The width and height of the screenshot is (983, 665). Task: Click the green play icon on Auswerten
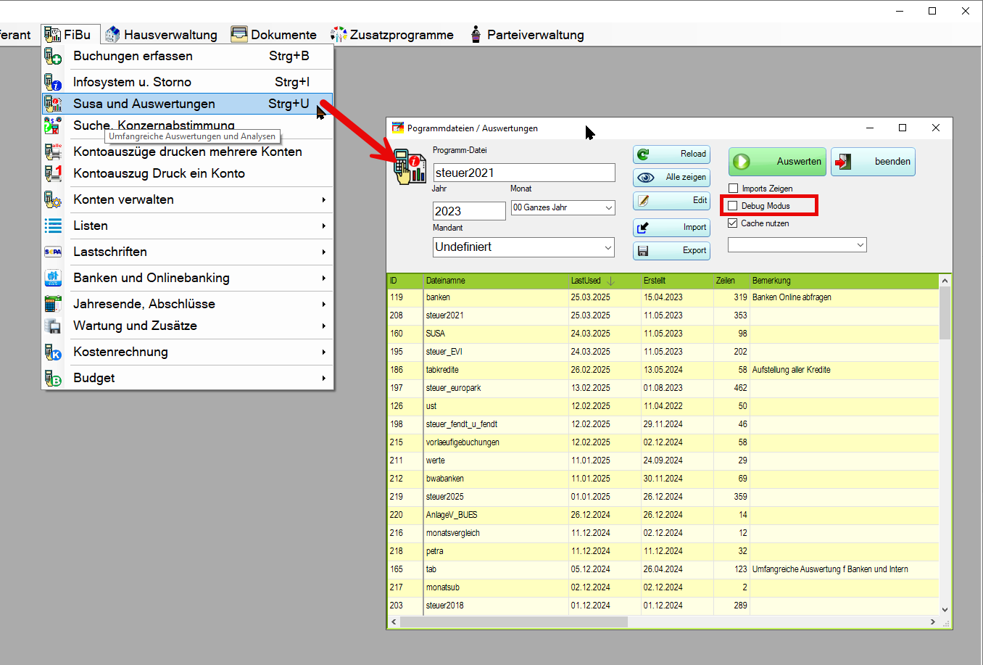(x=742, y=162)
